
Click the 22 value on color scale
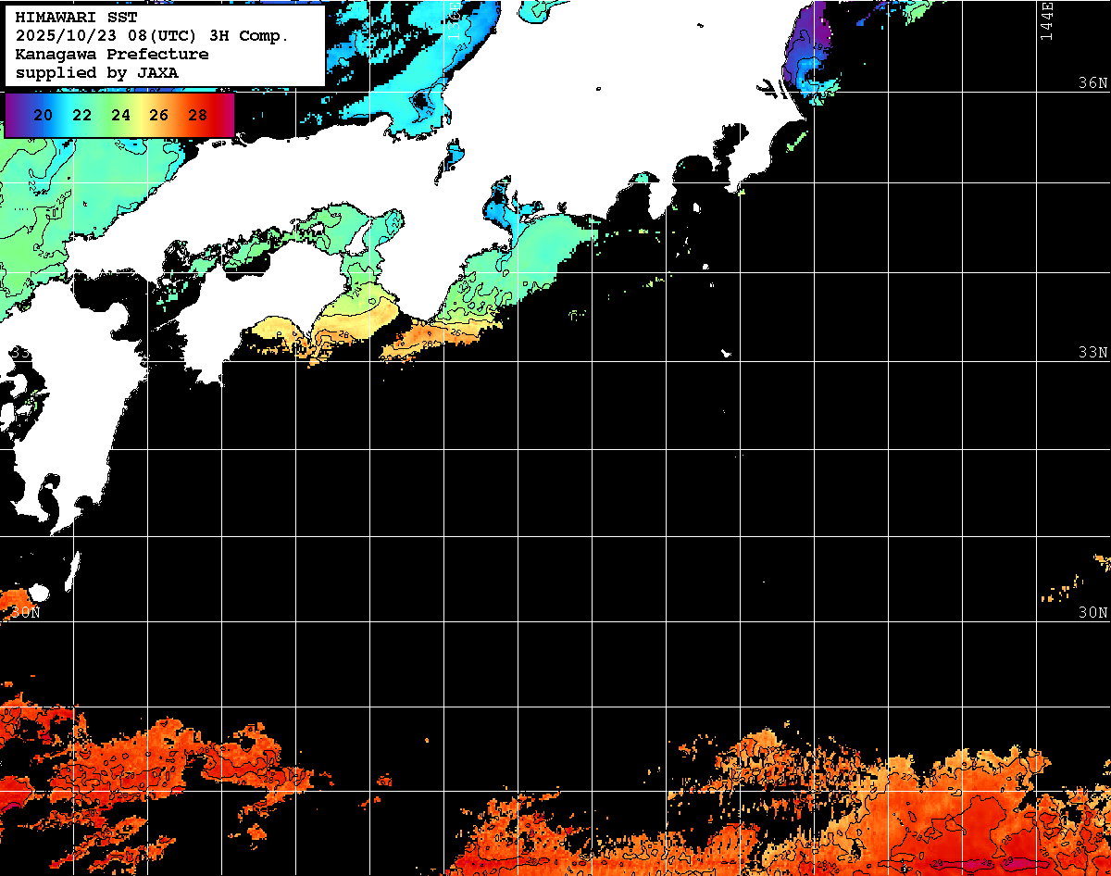click(x=81, y=116)
